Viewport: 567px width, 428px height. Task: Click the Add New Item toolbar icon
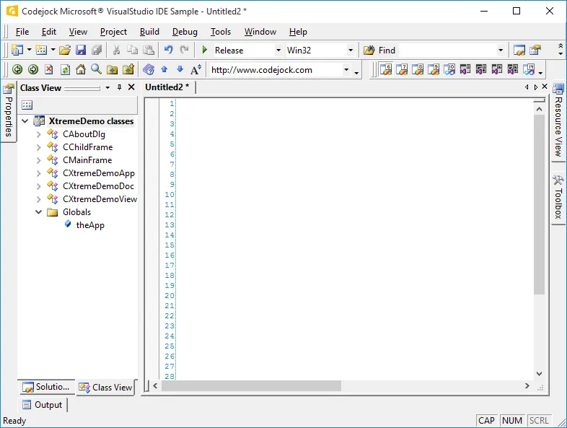click(41, 50)
